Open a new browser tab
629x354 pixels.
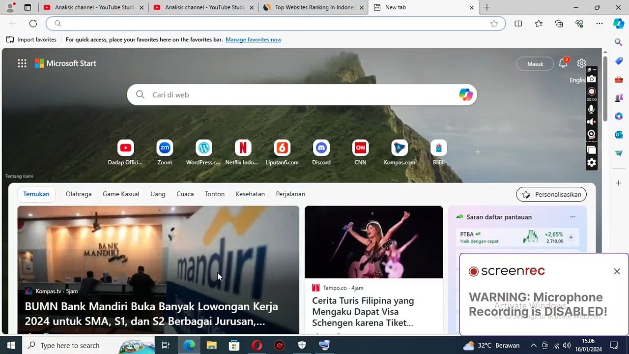point(487,7)
